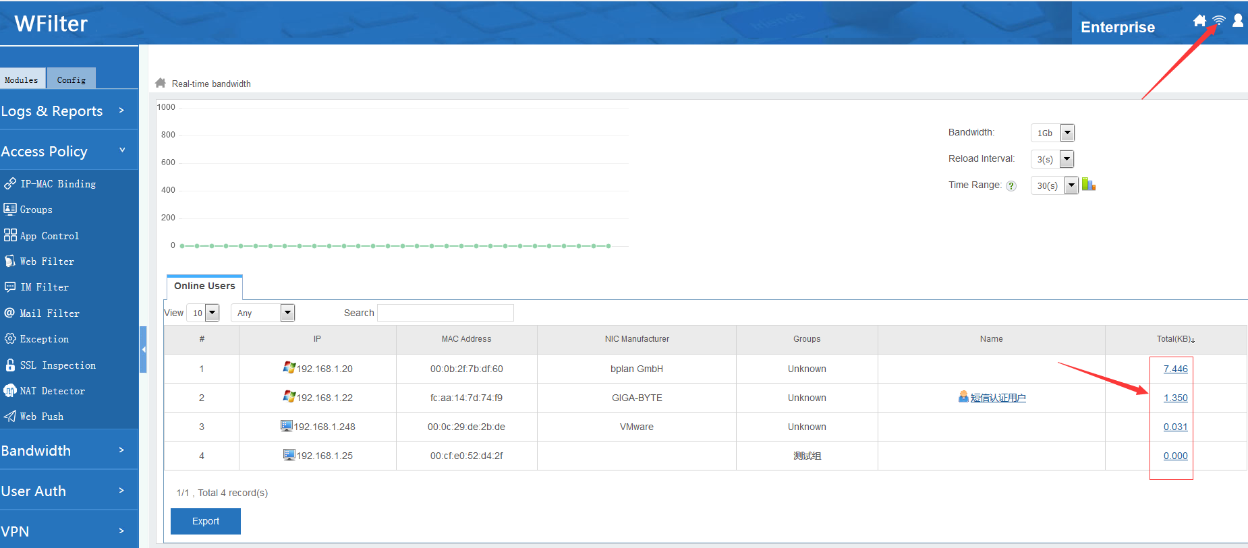
Task: Open the 1.350 total link
Action: click(1175, 398)
